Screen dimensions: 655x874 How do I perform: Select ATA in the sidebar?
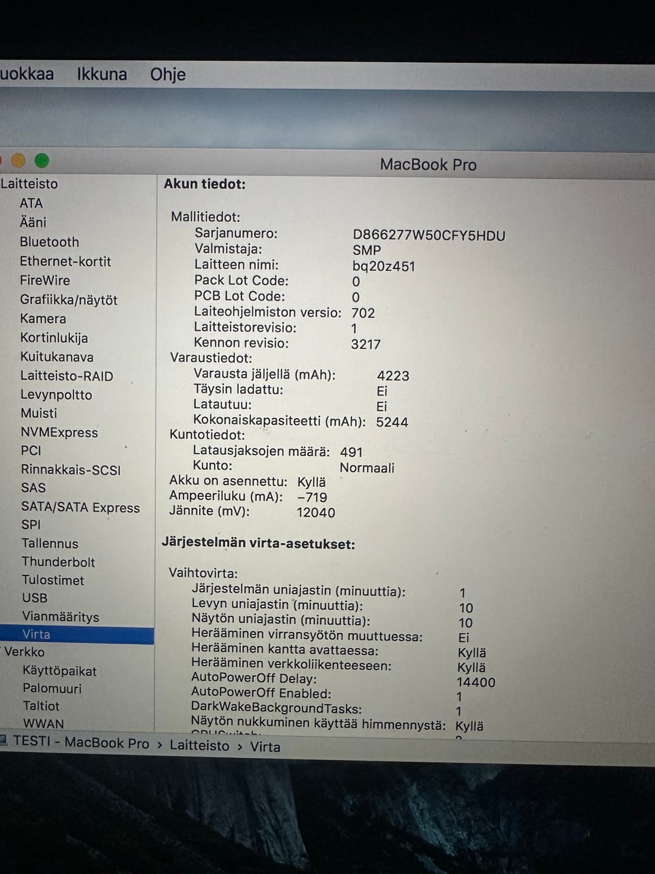pos(31,203)
